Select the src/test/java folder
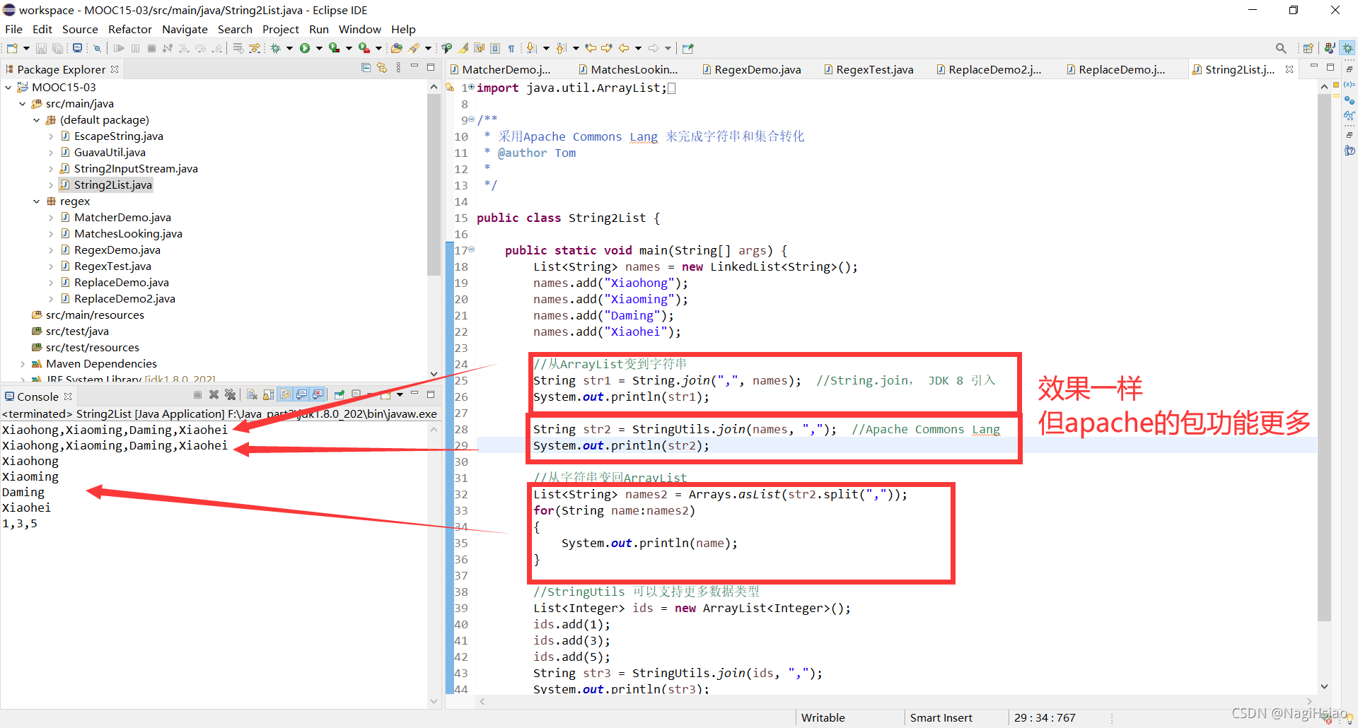This screenshot has height=728, width=1358. point(77,331)
